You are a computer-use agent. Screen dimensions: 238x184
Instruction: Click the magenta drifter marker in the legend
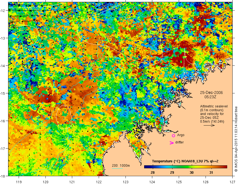171,143
